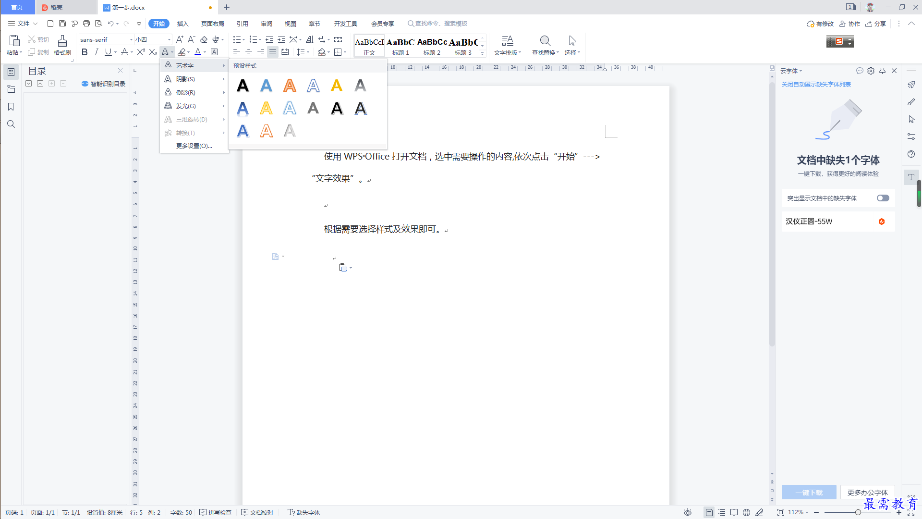Click the zoom slider handle
This screenshot has height=519, width=922.
click(858, 512)
